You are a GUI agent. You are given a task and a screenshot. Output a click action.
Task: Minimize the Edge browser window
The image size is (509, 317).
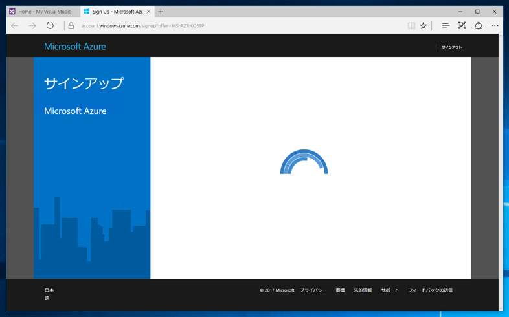[460, 12]
